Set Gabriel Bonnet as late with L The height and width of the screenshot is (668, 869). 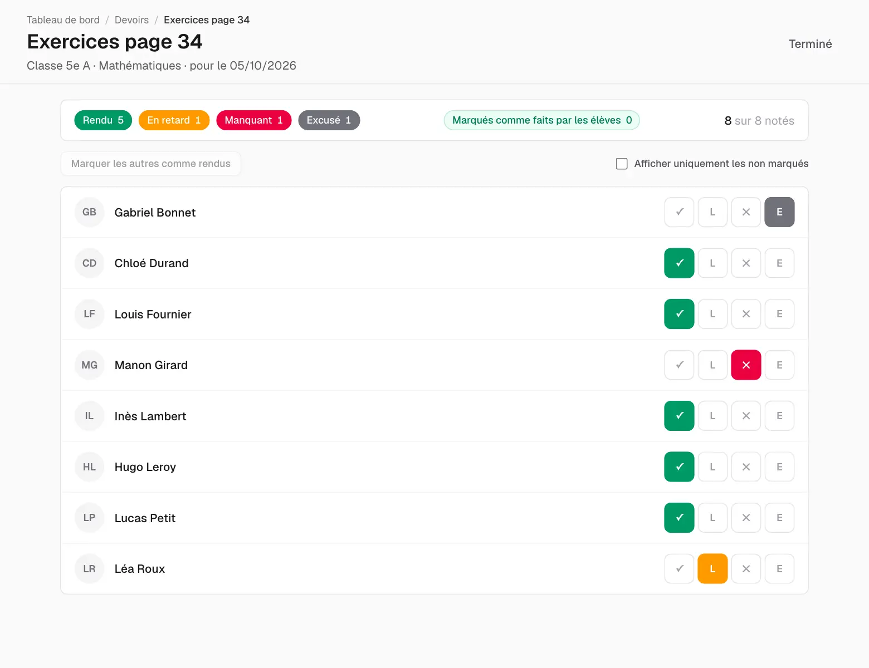click(x=712, y=212)
